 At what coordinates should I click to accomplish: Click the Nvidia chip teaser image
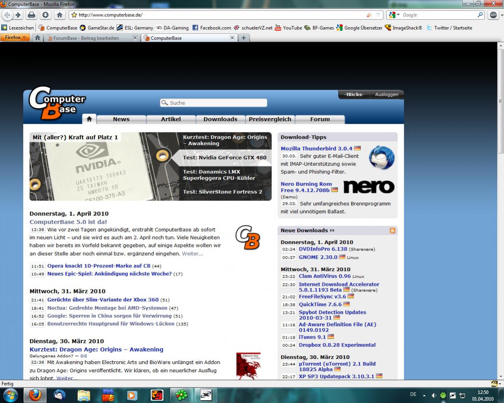[x=104, y=166]
